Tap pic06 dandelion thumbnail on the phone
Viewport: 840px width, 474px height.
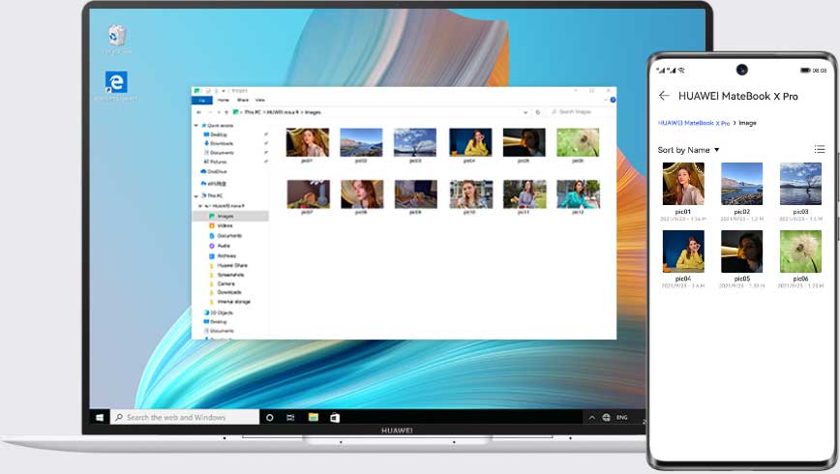800,252
